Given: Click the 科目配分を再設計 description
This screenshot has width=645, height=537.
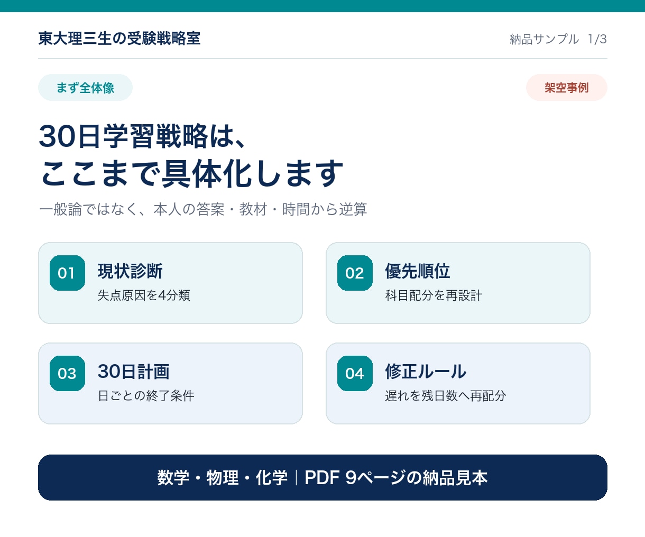Looking at the screenshot, I should click(x=434, y=295).
